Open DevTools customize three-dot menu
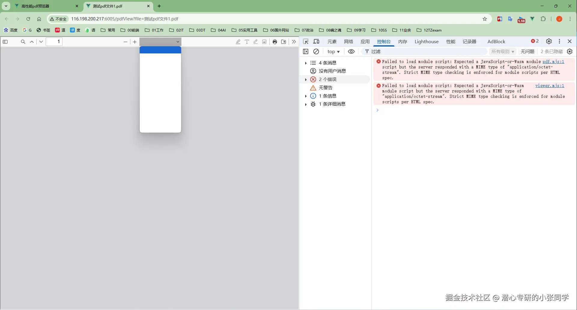The image size is (577, 310). click(x=559, y=41)
